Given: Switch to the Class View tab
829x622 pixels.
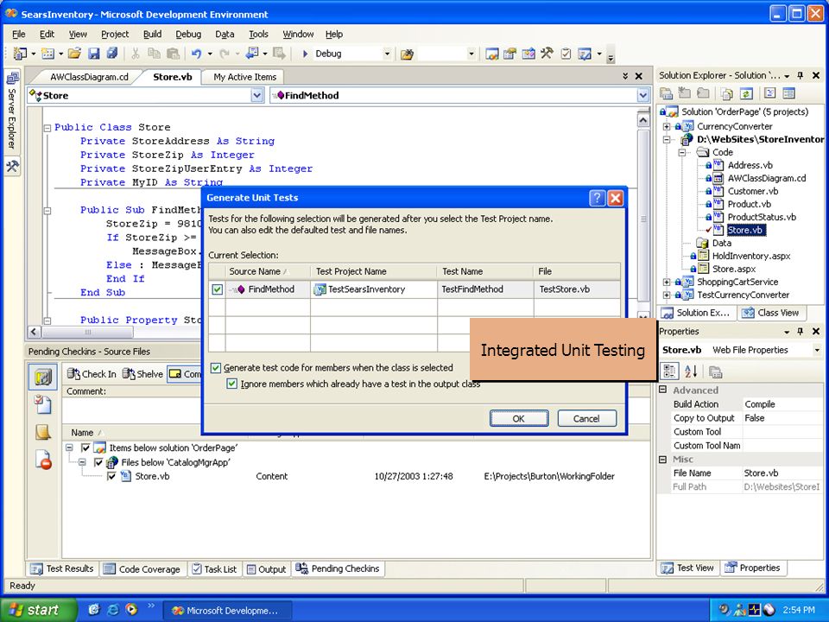Looking at the screenshot, I should pos(770,313).
